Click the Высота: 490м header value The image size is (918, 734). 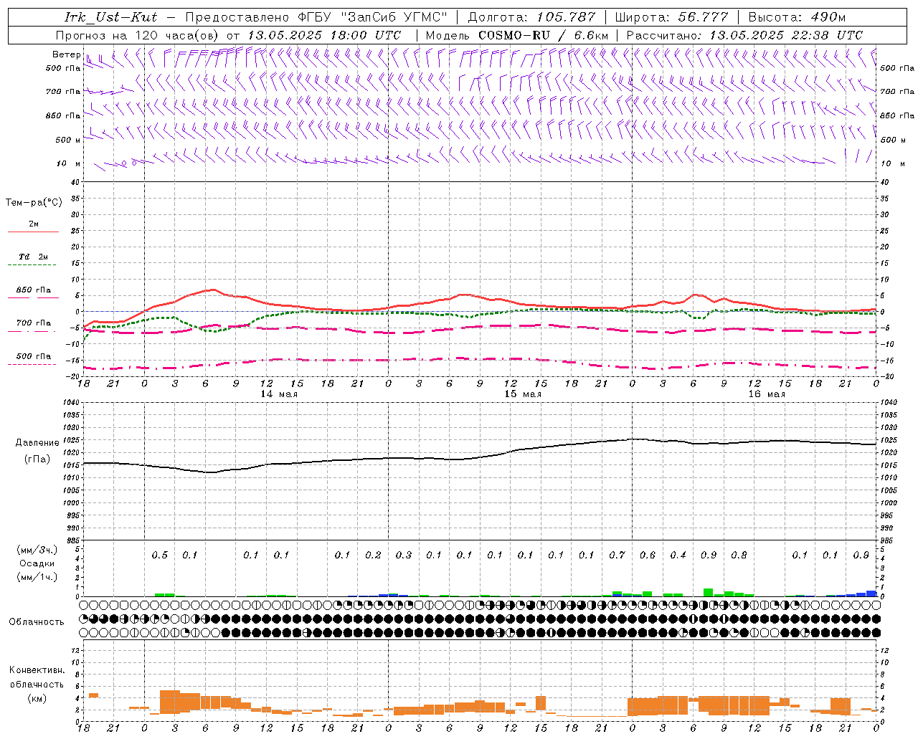[797, 17]
